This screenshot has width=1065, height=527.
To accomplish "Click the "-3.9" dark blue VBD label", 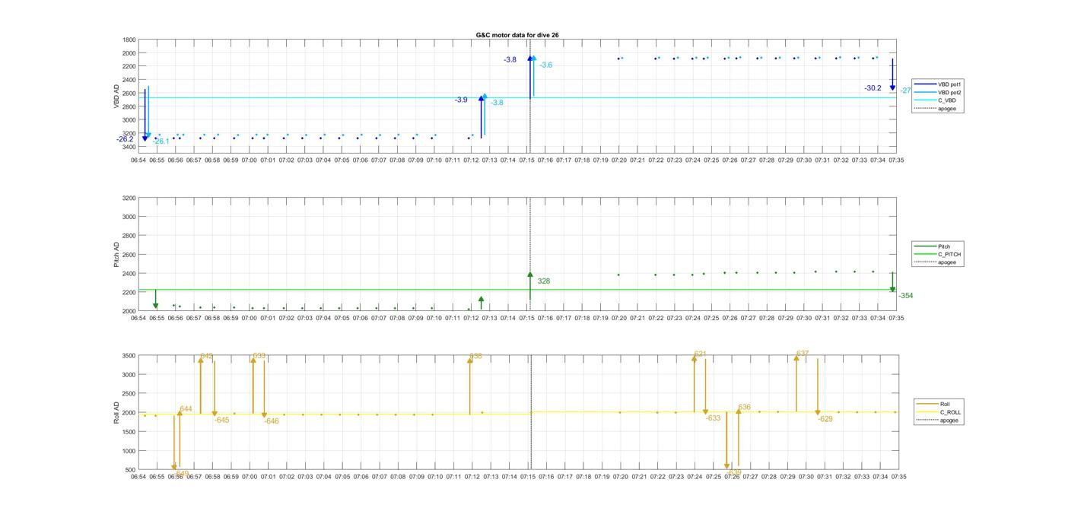I will pyautogui.click(x=461, y=100).
